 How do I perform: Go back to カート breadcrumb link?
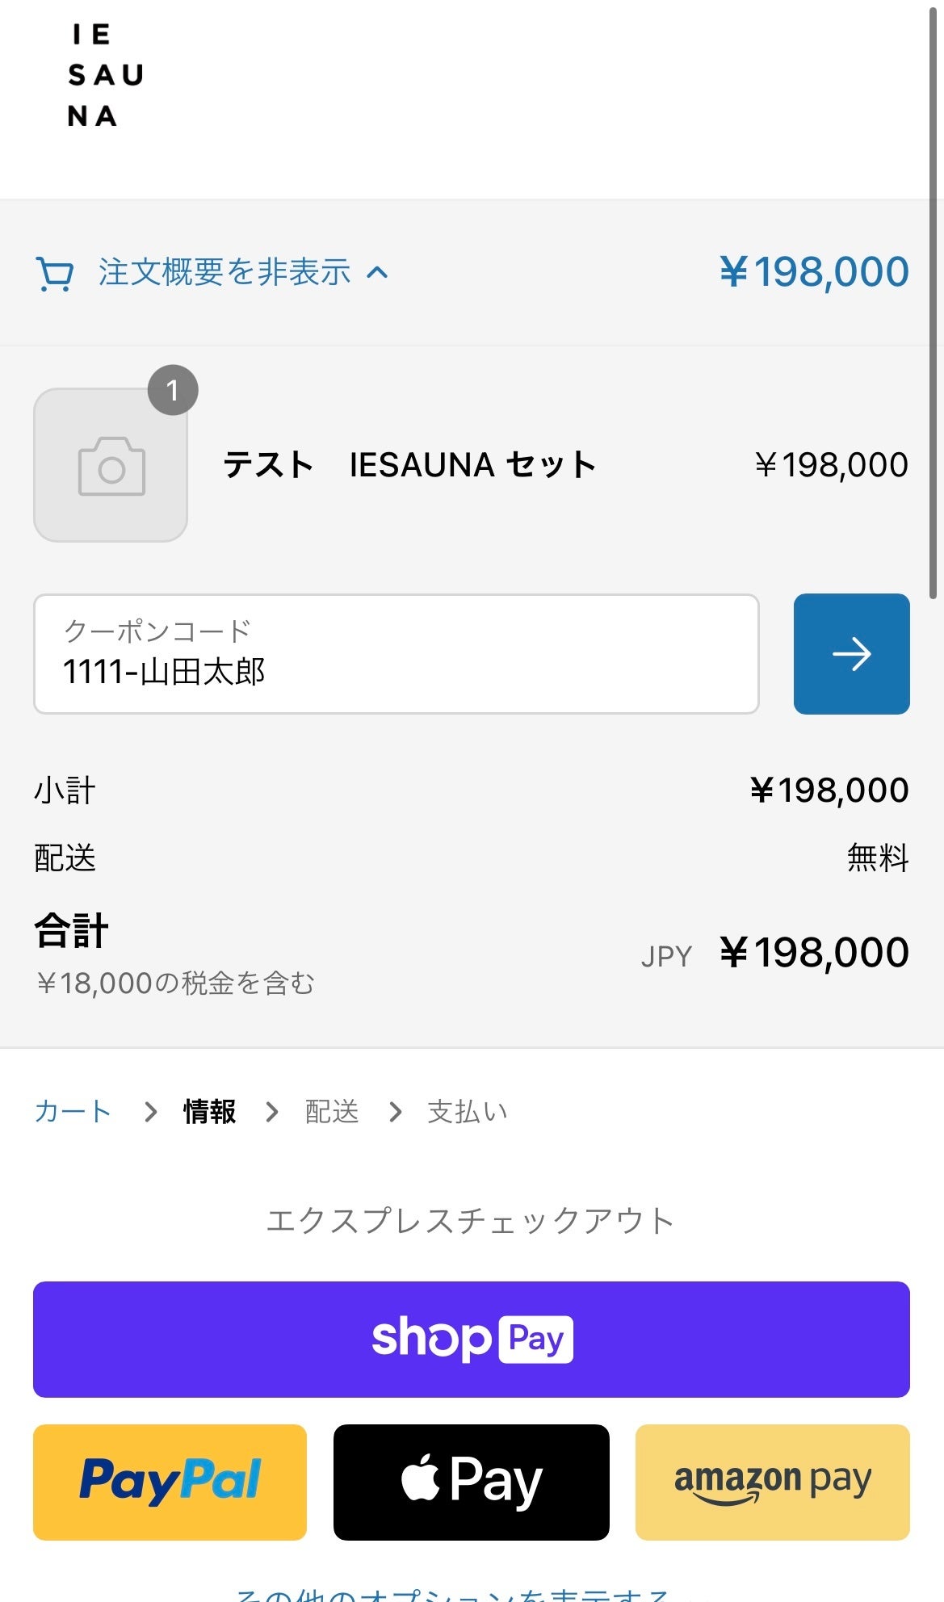point(72,1112)
